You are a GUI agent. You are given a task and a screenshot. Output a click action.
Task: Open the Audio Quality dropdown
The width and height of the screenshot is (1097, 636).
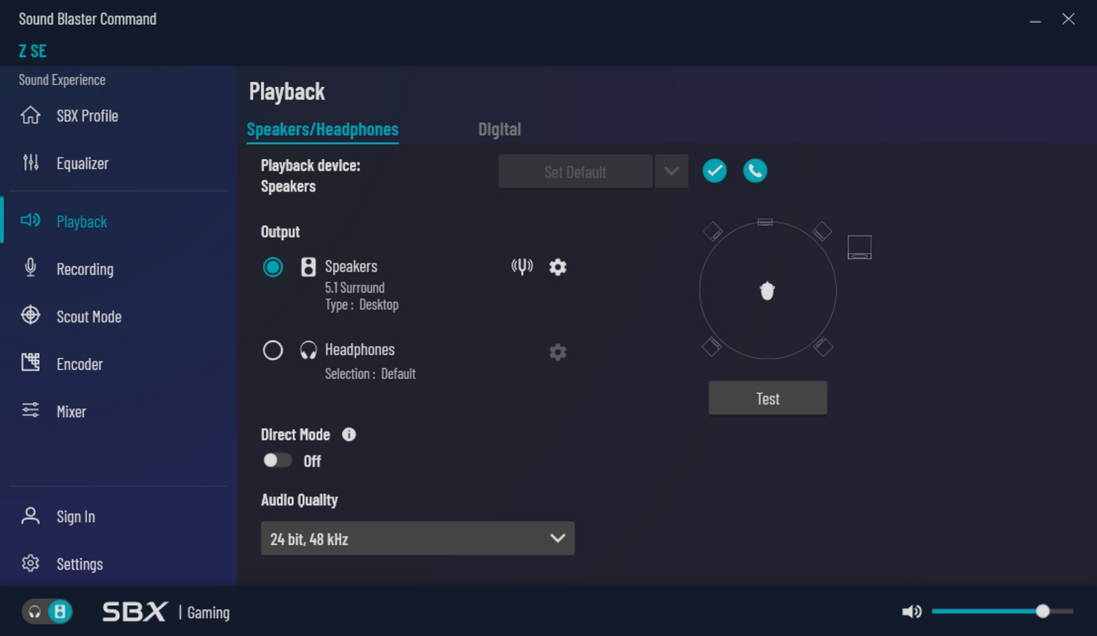pos(417,538)
